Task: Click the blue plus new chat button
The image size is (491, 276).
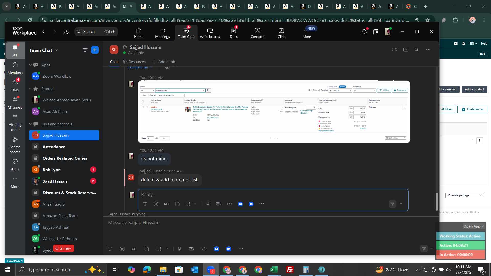Action: (95, 50)
